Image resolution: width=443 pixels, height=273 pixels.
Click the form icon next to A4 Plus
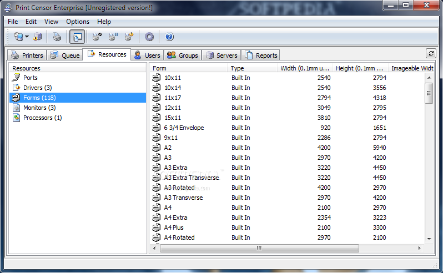coord(157,228)
